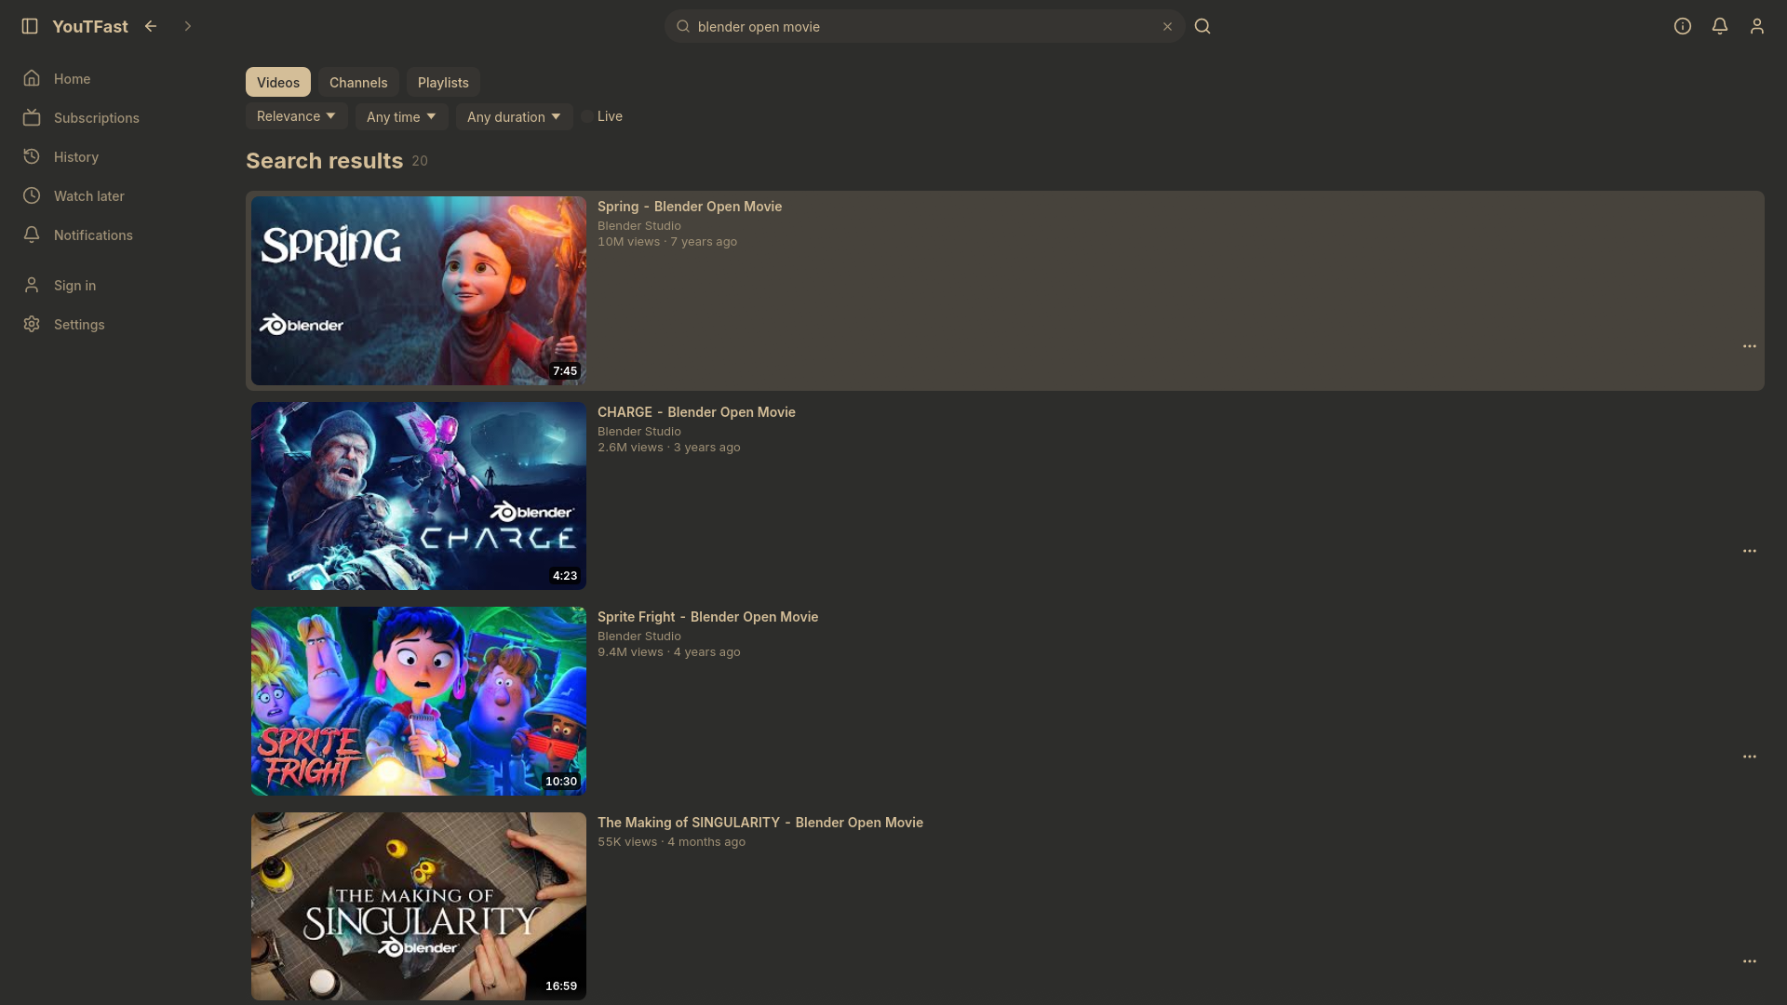Open the user account icon

(1757, 26)
